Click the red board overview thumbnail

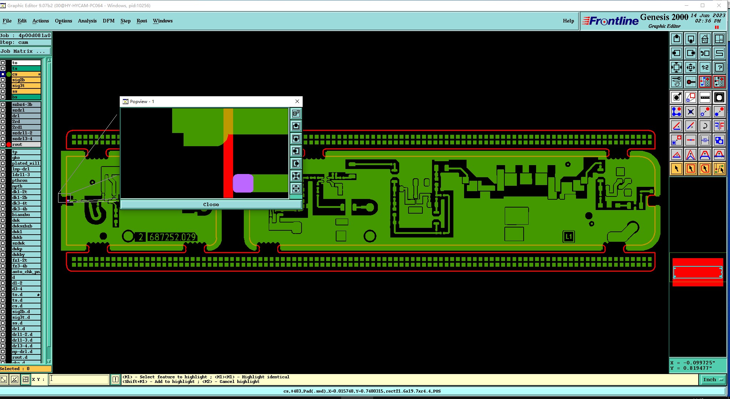click(698, 272)
